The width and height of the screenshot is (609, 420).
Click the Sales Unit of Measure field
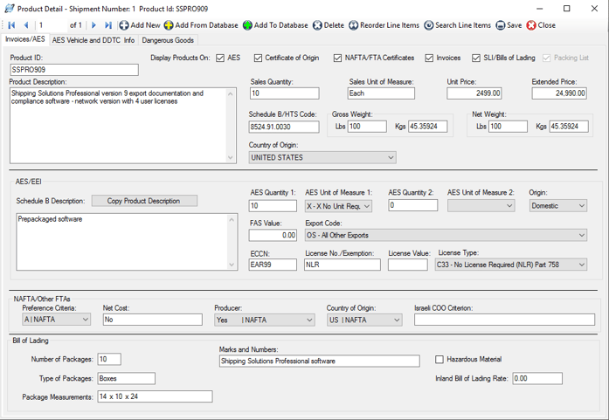(381, 93)
